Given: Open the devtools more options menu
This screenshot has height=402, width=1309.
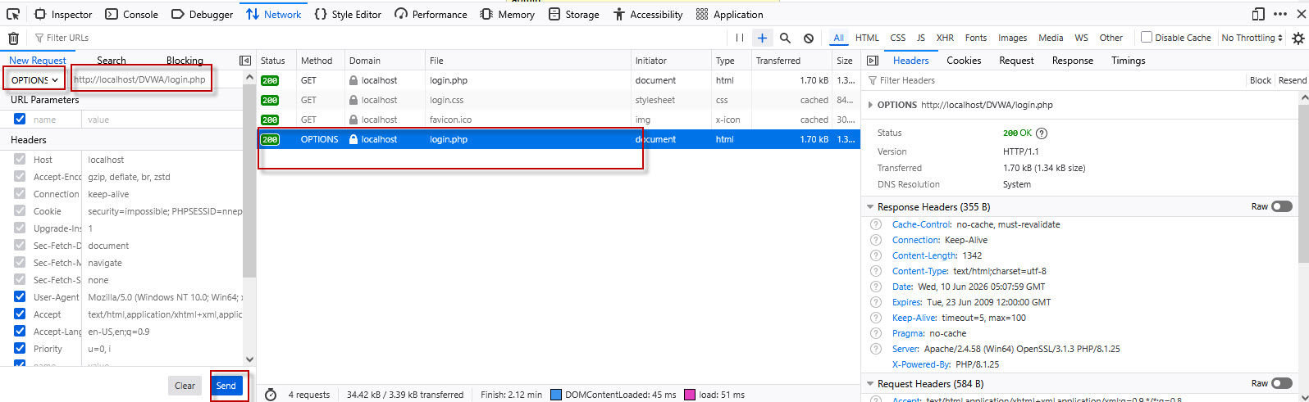Looking at the screenshot, I should (1280, 14).
